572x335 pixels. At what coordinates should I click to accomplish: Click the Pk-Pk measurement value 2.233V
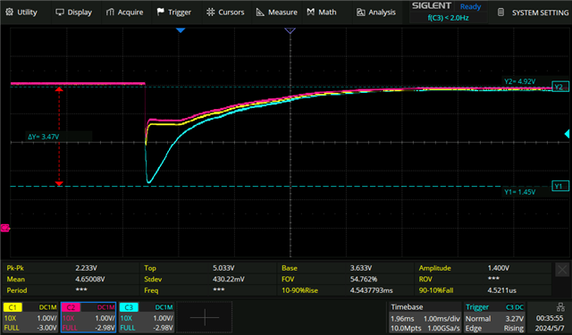click(x=86, y=268)
